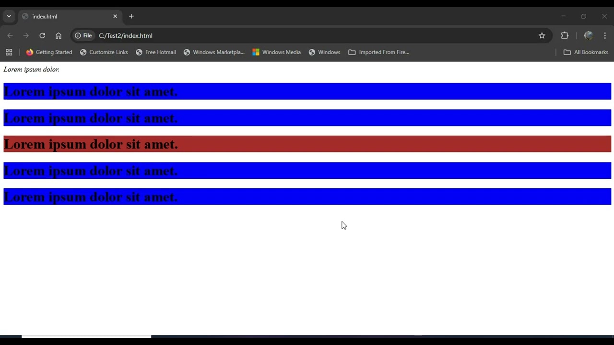Open the apps grid shortcut

coord(9,52)
